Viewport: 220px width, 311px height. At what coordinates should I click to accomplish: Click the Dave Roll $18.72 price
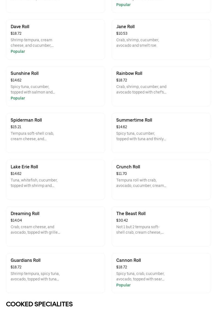click(x=16, y=33)
